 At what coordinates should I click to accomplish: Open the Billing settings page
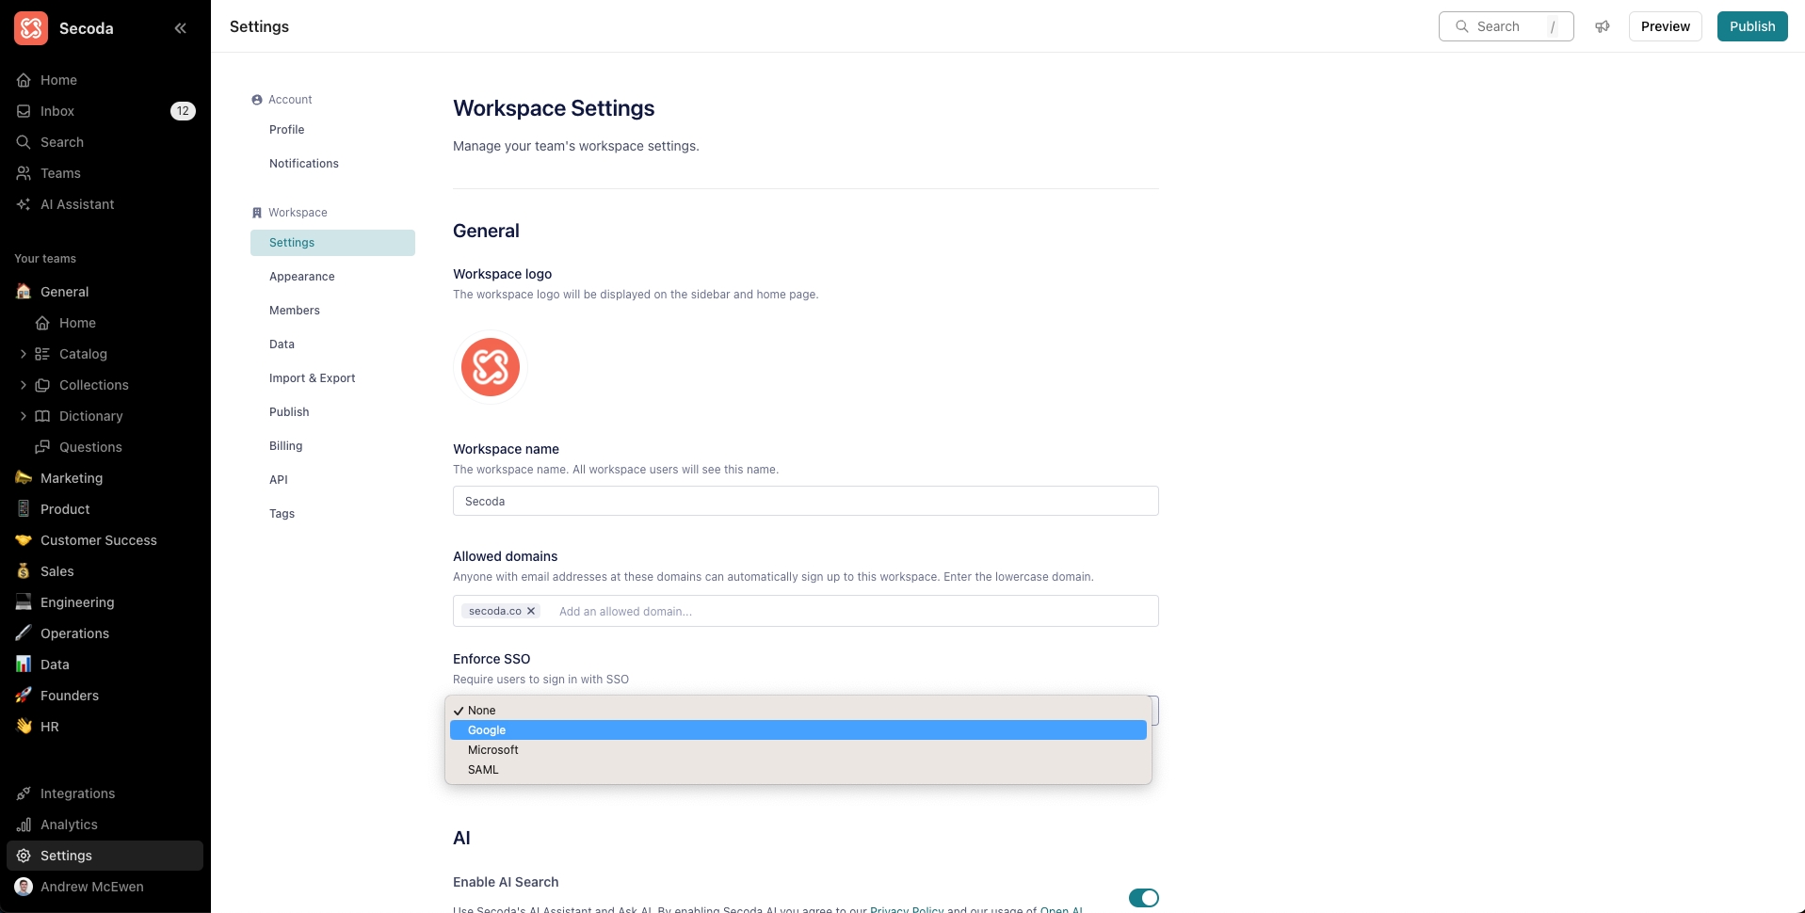click(x=332, y=446)
